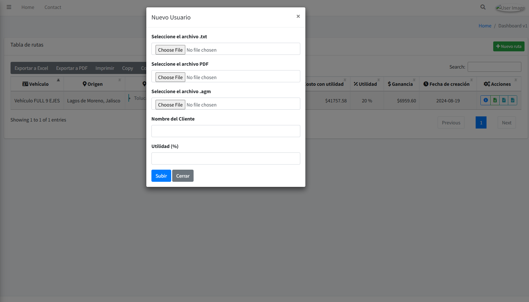Screen dimensions: 529x302
Task: Open the code file icon in Acciones
Action: click(x=513, y=100)
